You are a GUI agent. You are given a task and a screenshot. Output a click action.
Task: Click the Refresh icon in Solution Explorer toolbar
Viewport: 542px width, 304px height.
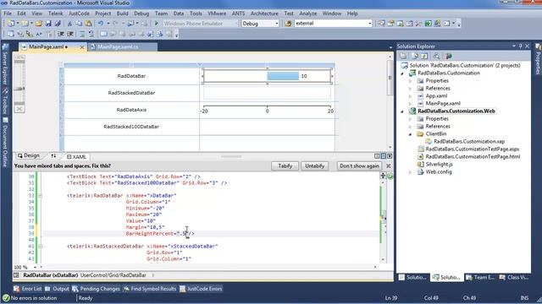pos(424,56)
